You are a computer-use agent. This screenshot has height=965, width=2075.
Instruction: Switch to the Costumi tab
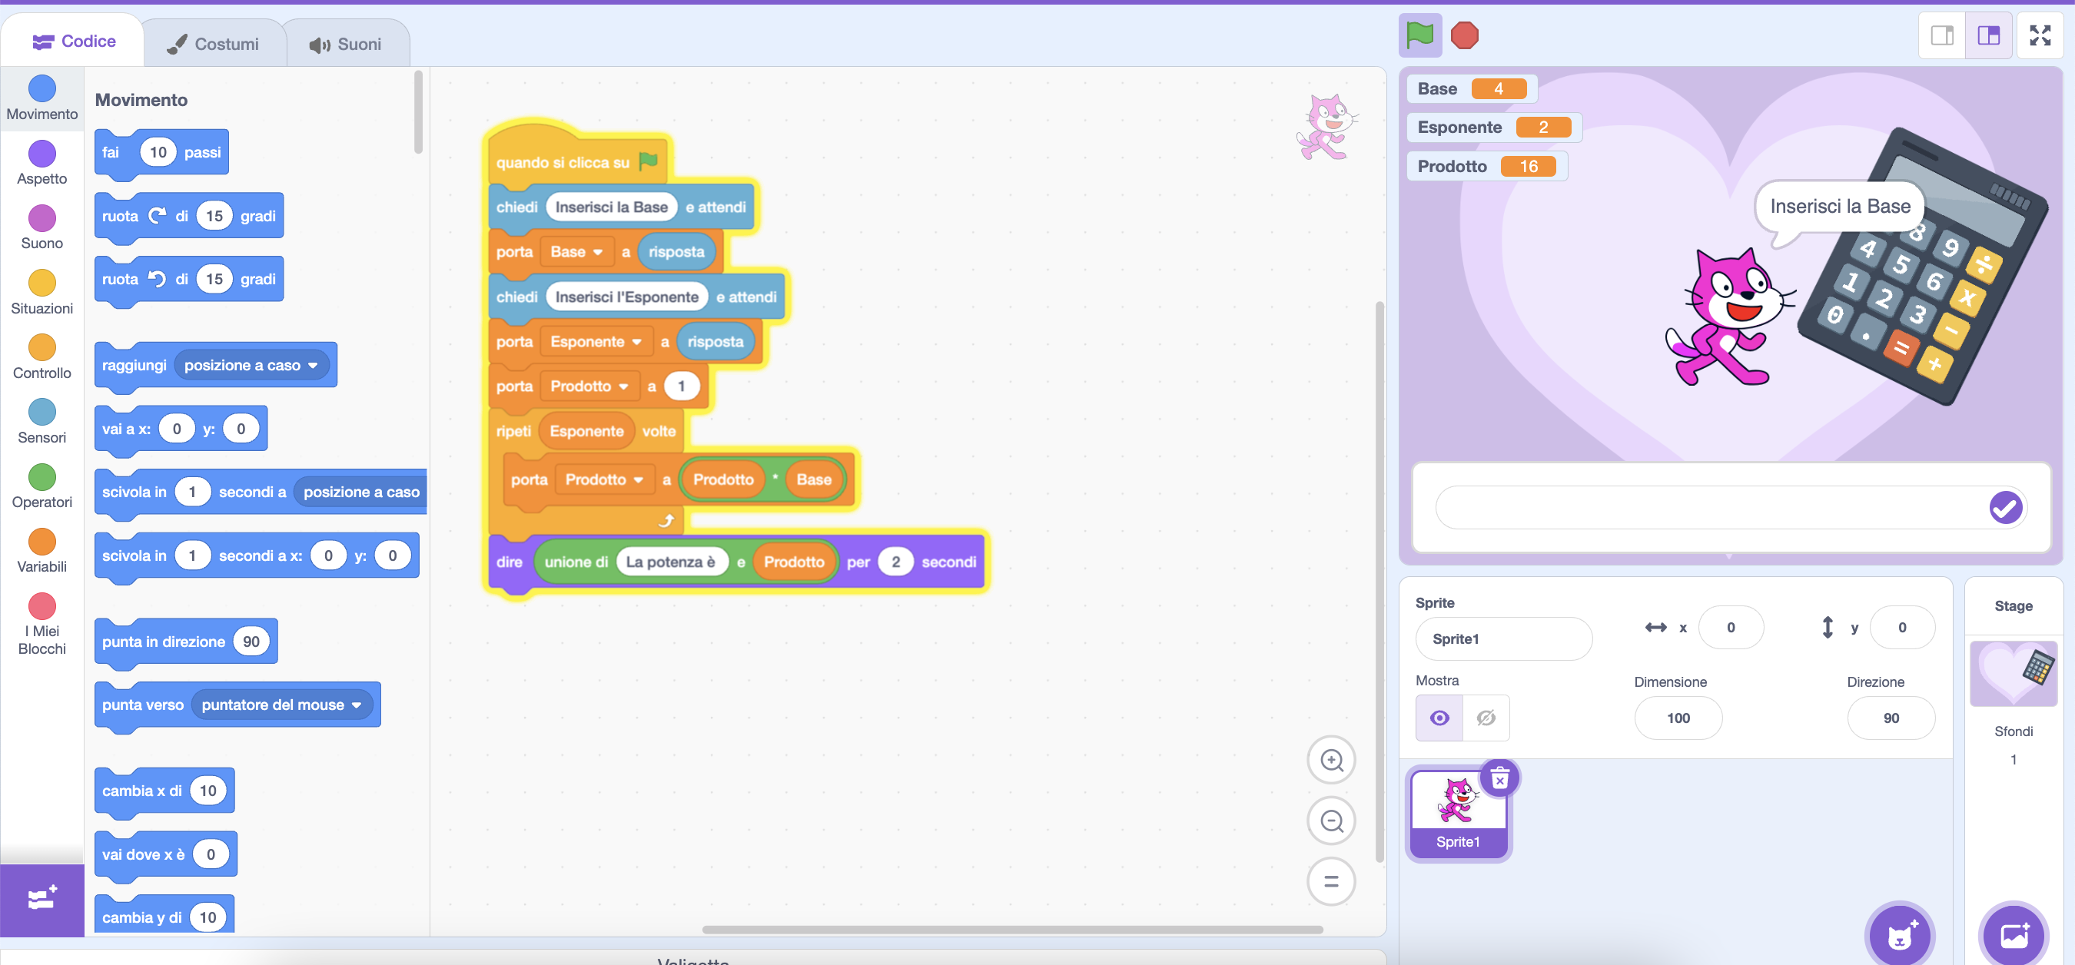(214, 45)
